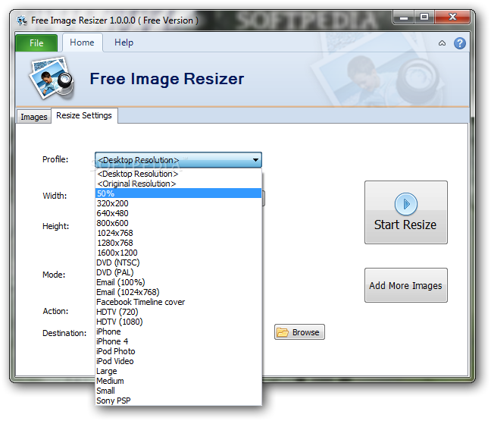Pick the Large size profile
The height and width of the screenshot is (421, 491).
click(178, 371)
